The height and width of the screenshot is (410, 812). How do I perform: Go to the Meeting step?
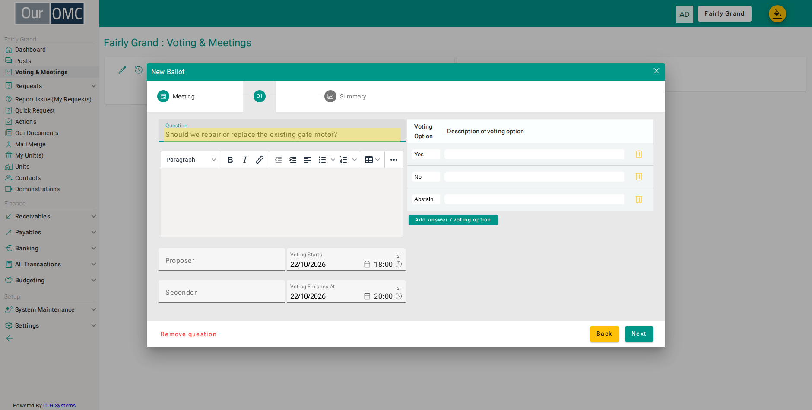(176, 96)
